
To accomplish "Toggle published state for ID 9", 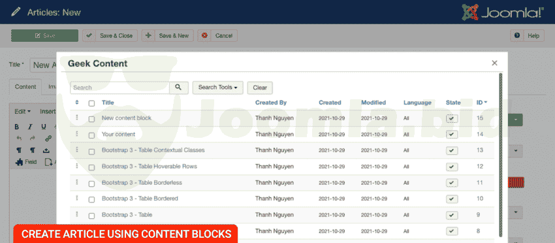I will point(452,215).
